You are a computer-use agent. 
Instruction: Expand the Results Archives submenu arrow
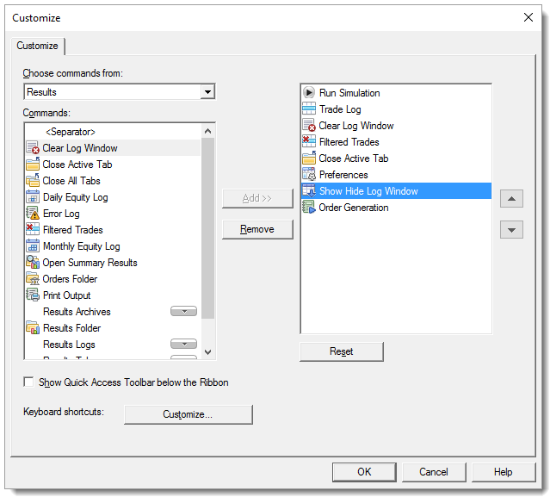click(183, 312)
